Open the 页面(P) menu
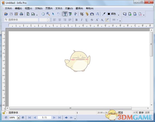The image size is (155, 122). point(49,9)
